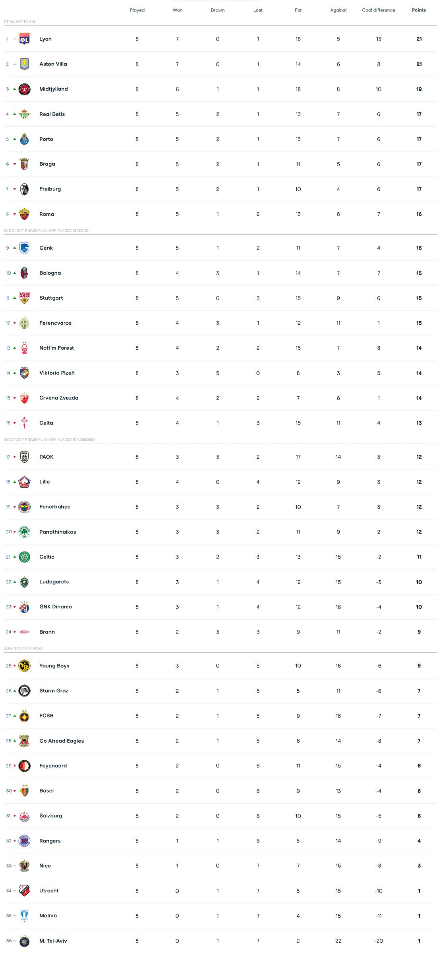Select the M. Tel-Aviv table row name
Screen dimensions: 437x955
point(53,941)
